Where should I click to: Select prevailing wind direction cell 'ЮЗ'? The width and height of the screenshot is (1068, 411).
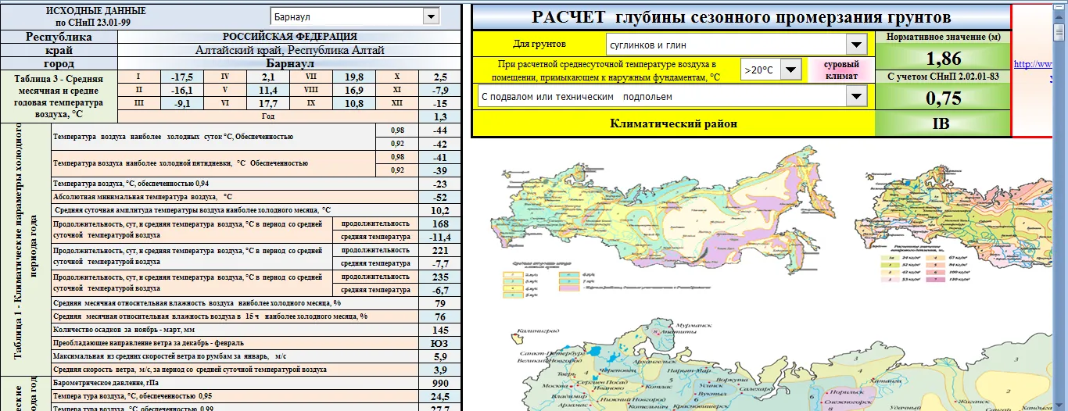[x=440, y=343]
